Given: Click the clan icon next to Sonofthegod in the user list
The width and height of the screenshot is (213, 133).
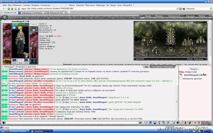Looking at the screenshot, I should 181,74.
